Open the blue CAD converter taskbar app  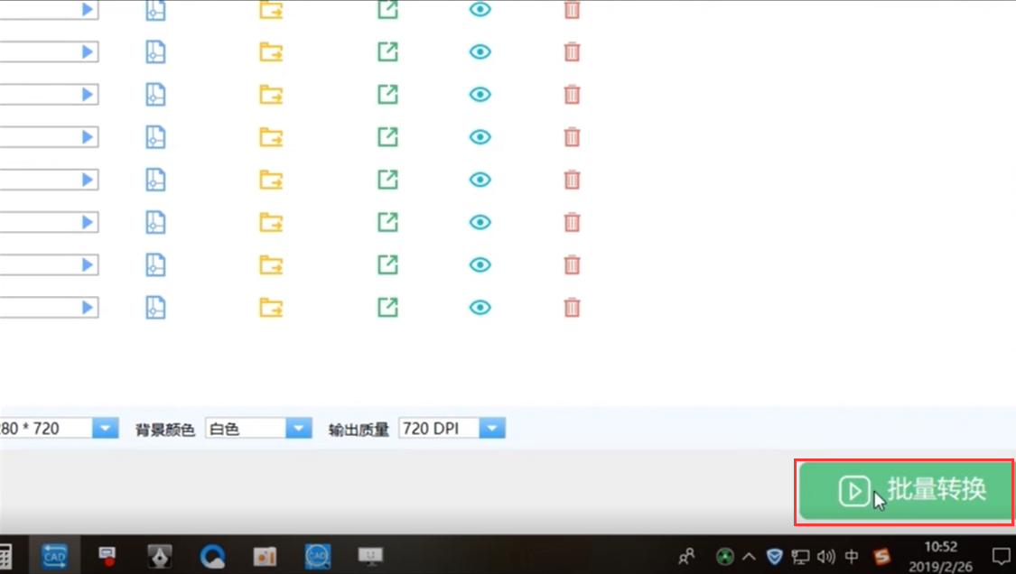click(54, 556)
